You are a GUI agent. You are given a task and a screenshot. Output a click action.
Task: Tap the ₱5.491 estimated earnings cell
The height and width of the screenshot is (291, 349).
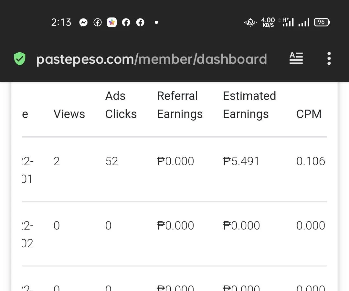(241, 161)
